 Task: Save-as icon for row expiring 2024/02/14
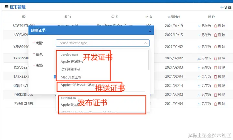199,86
